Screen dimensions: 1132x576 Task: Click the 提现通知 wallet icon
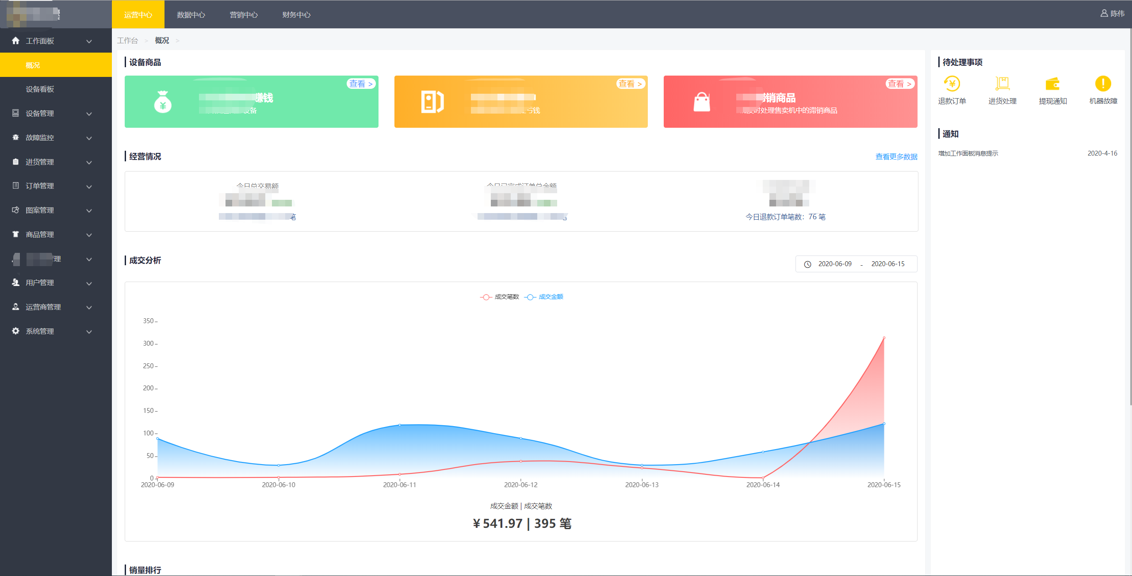[1052, 84]
